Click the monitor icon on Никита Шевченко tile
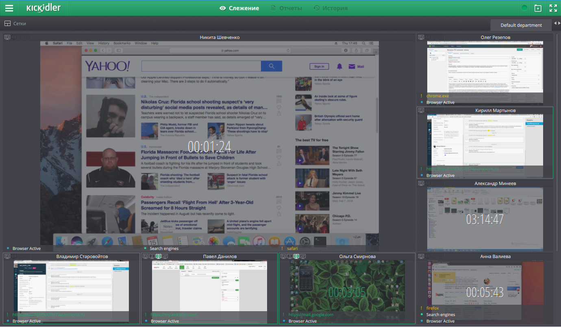This screenshot has width=561, height=327. [x=7, y=37]
